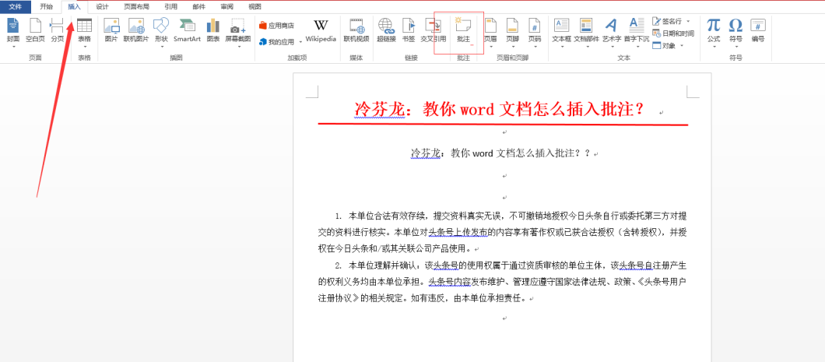Add a 超链接 hyperlink
The image size is (825, 362).
point(386,30)
